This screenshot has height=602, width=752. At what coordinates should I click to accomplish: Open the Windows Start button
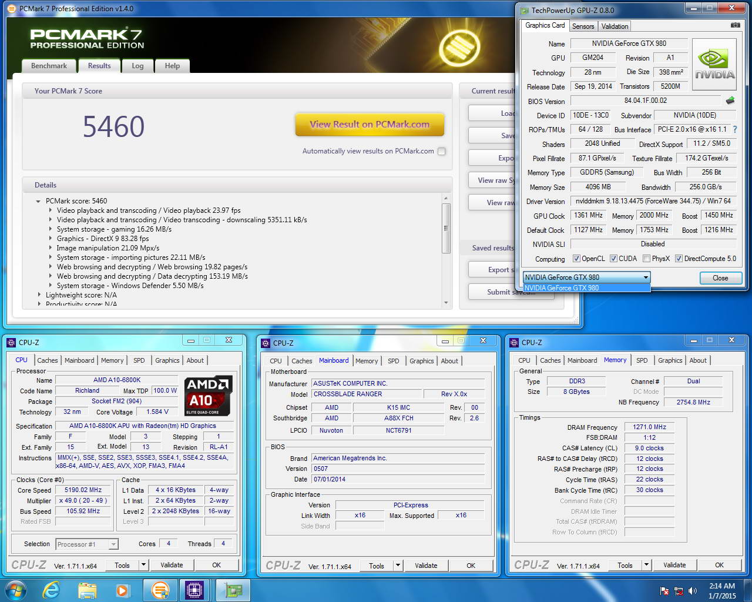(x=15, y=590)
